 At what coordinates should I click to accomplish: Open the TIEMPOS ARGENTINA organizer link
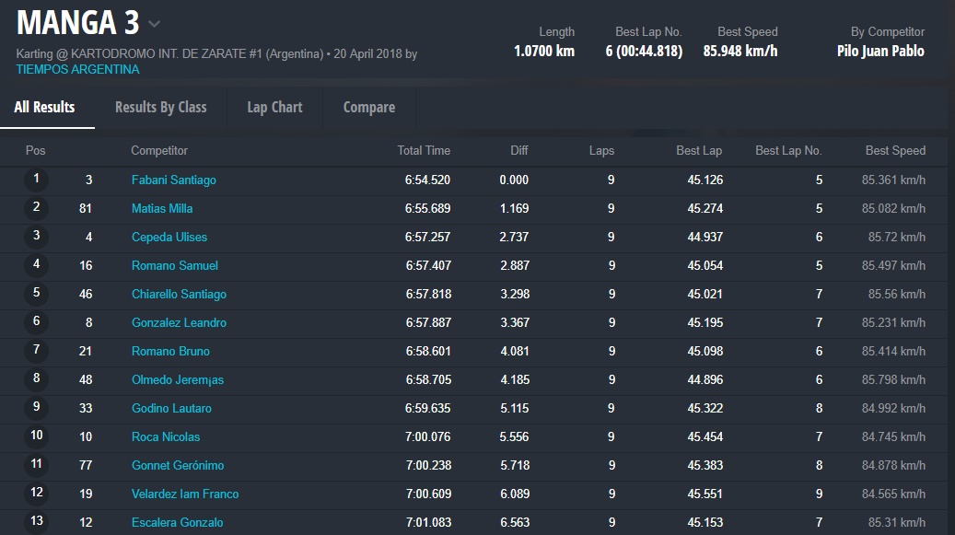click(x=78, y=69)
